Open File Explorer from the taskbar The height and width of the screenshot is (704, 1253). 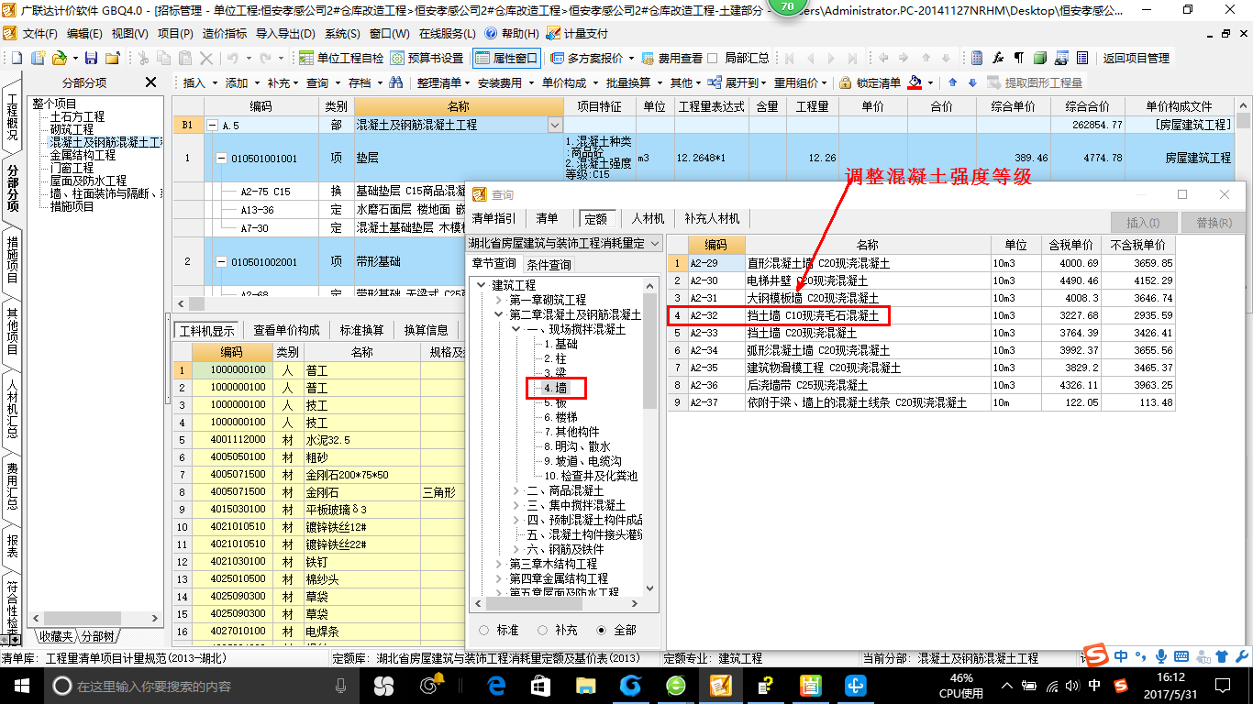click(585, 685)
